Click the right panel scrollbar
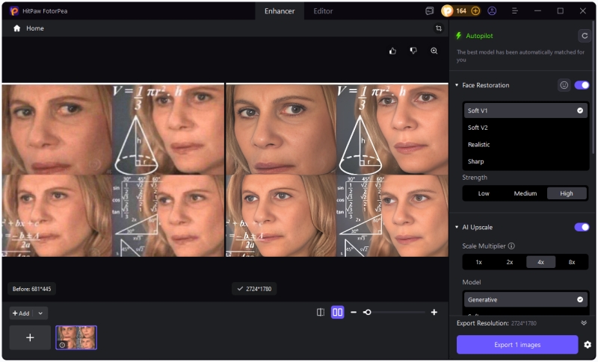Screen dimensions: 598x362 [x=593, y=87]
